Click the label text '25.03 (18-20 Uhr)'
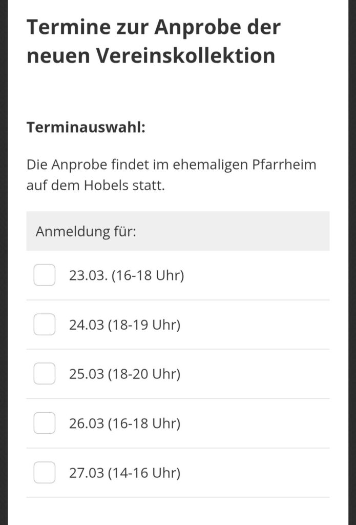The height and width of the screenshot is (525, 356). (124, 374)
